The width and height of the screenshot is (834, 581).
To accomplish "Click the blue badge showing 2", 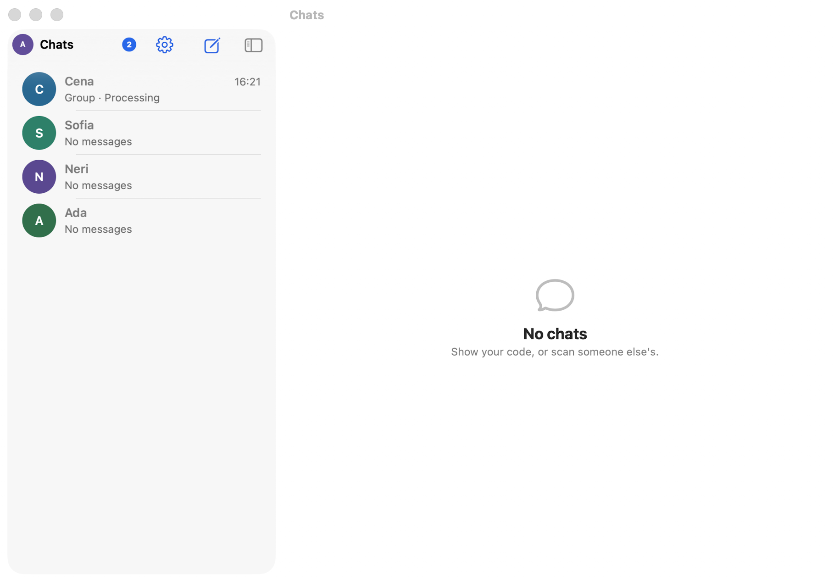I will point(129,45).
